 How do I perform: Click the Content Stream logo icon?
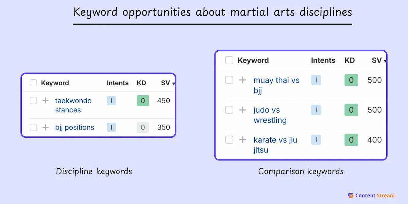tap(351, 195)
